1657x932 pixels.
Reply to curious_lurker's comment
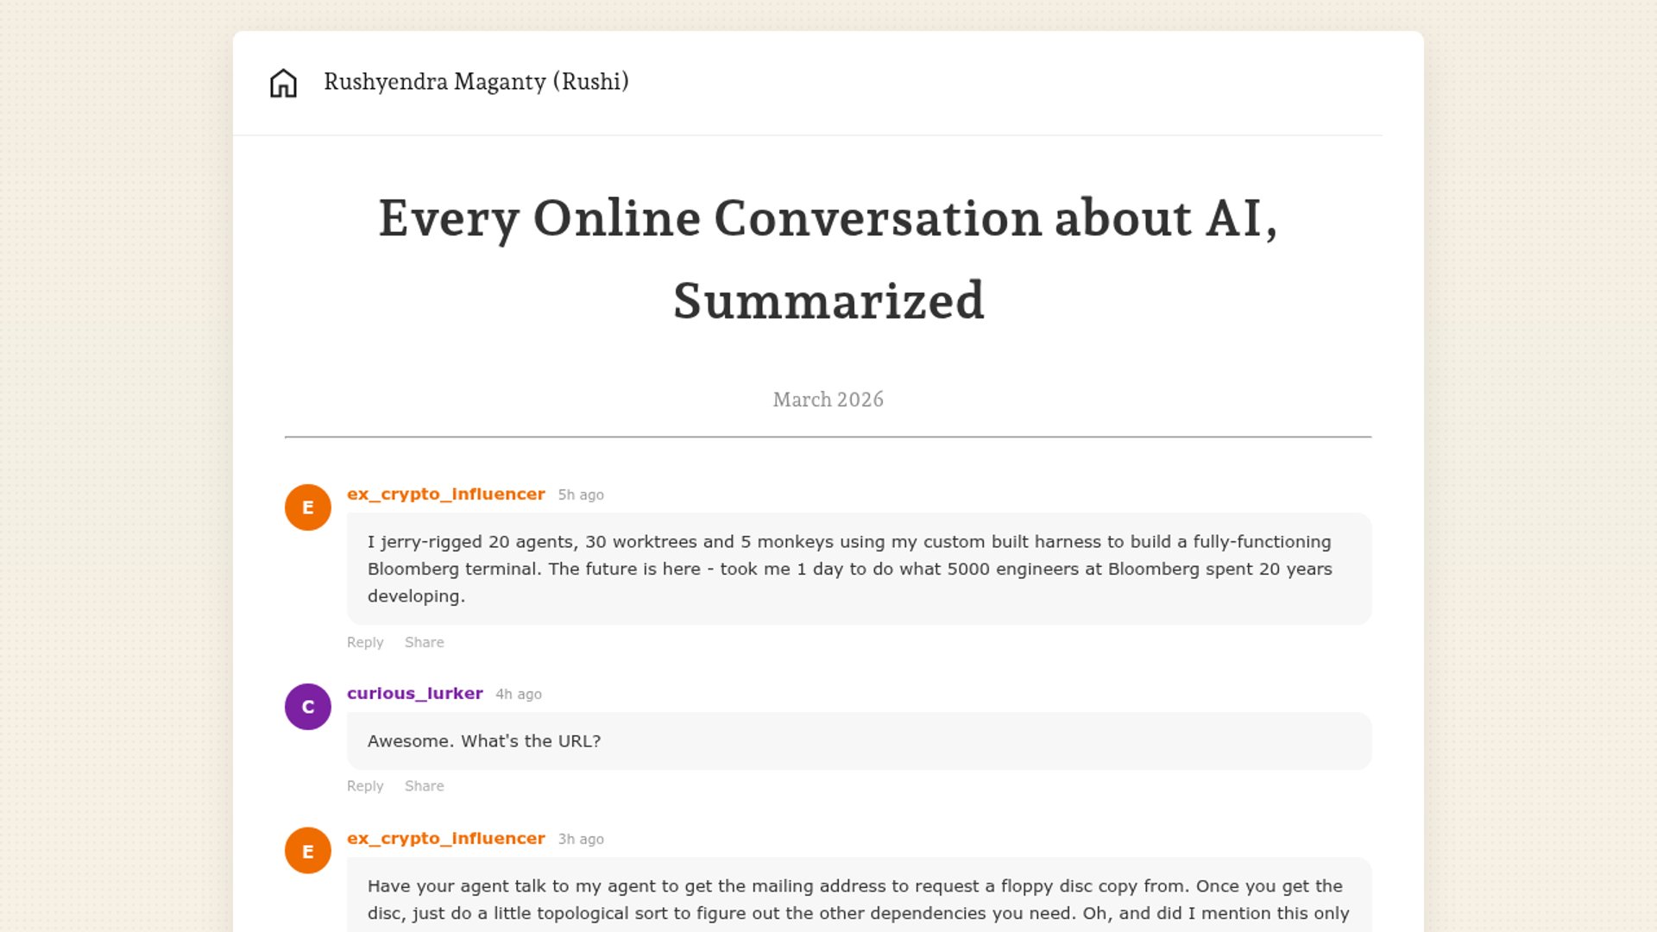coord(364,786)
